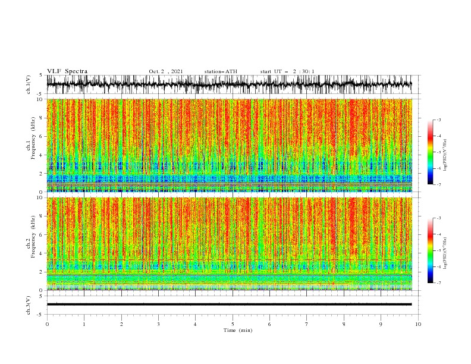Click the "VLF Spectra" plot title
471x364 pixels.
tap(67, 71)
